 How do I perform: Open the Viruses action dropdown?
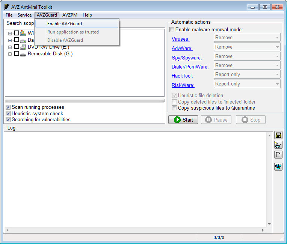pyautogui.click(x=247, y=37)
